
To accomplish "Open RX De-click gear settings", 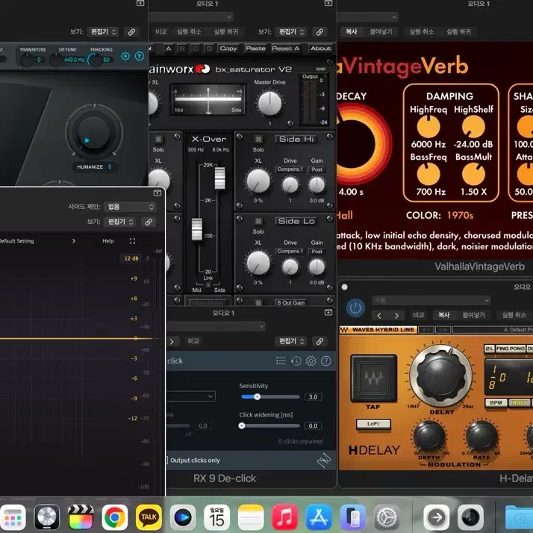I will [x=311, y=361].
